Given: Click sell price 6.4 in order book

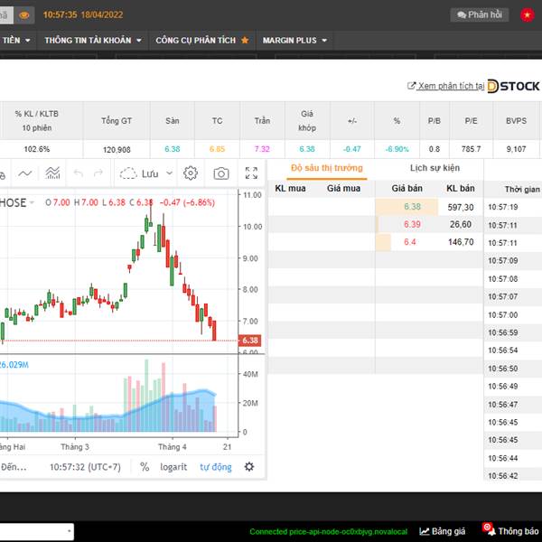Looking at the screenshot, I should pyautogui.click(x=410, y=242).
